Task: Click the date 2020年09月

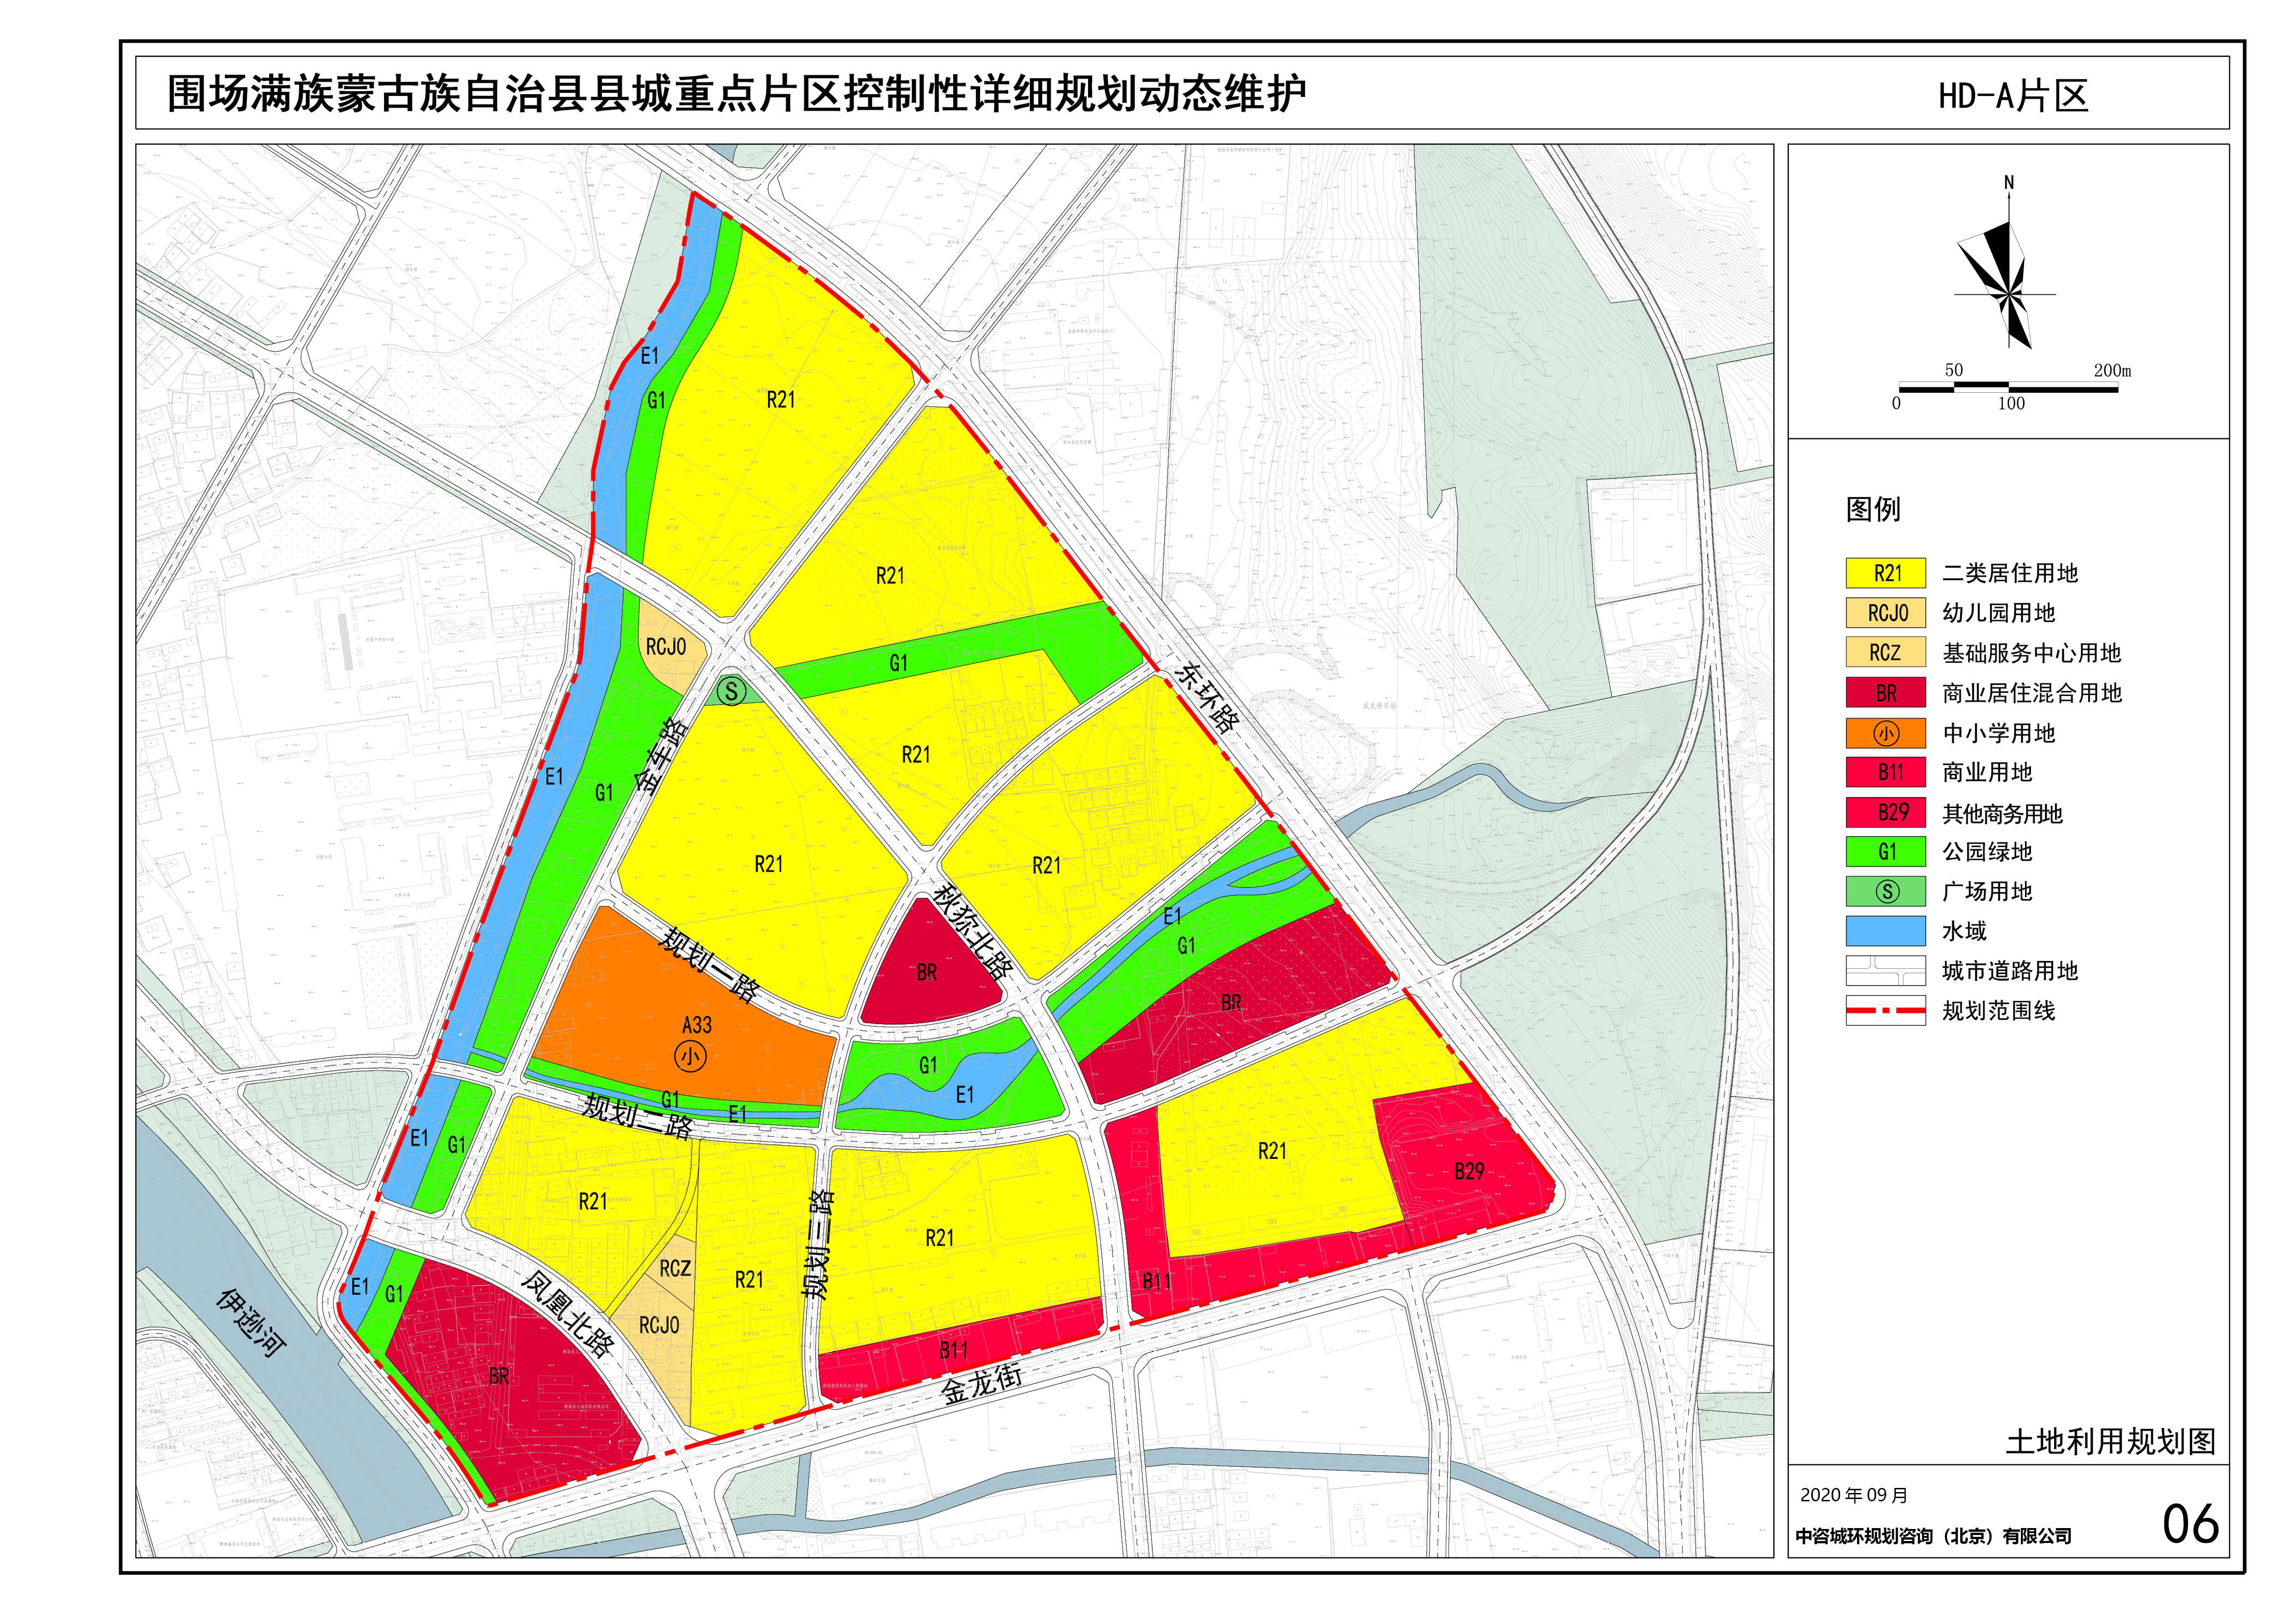Action: coord(1853,1495)
